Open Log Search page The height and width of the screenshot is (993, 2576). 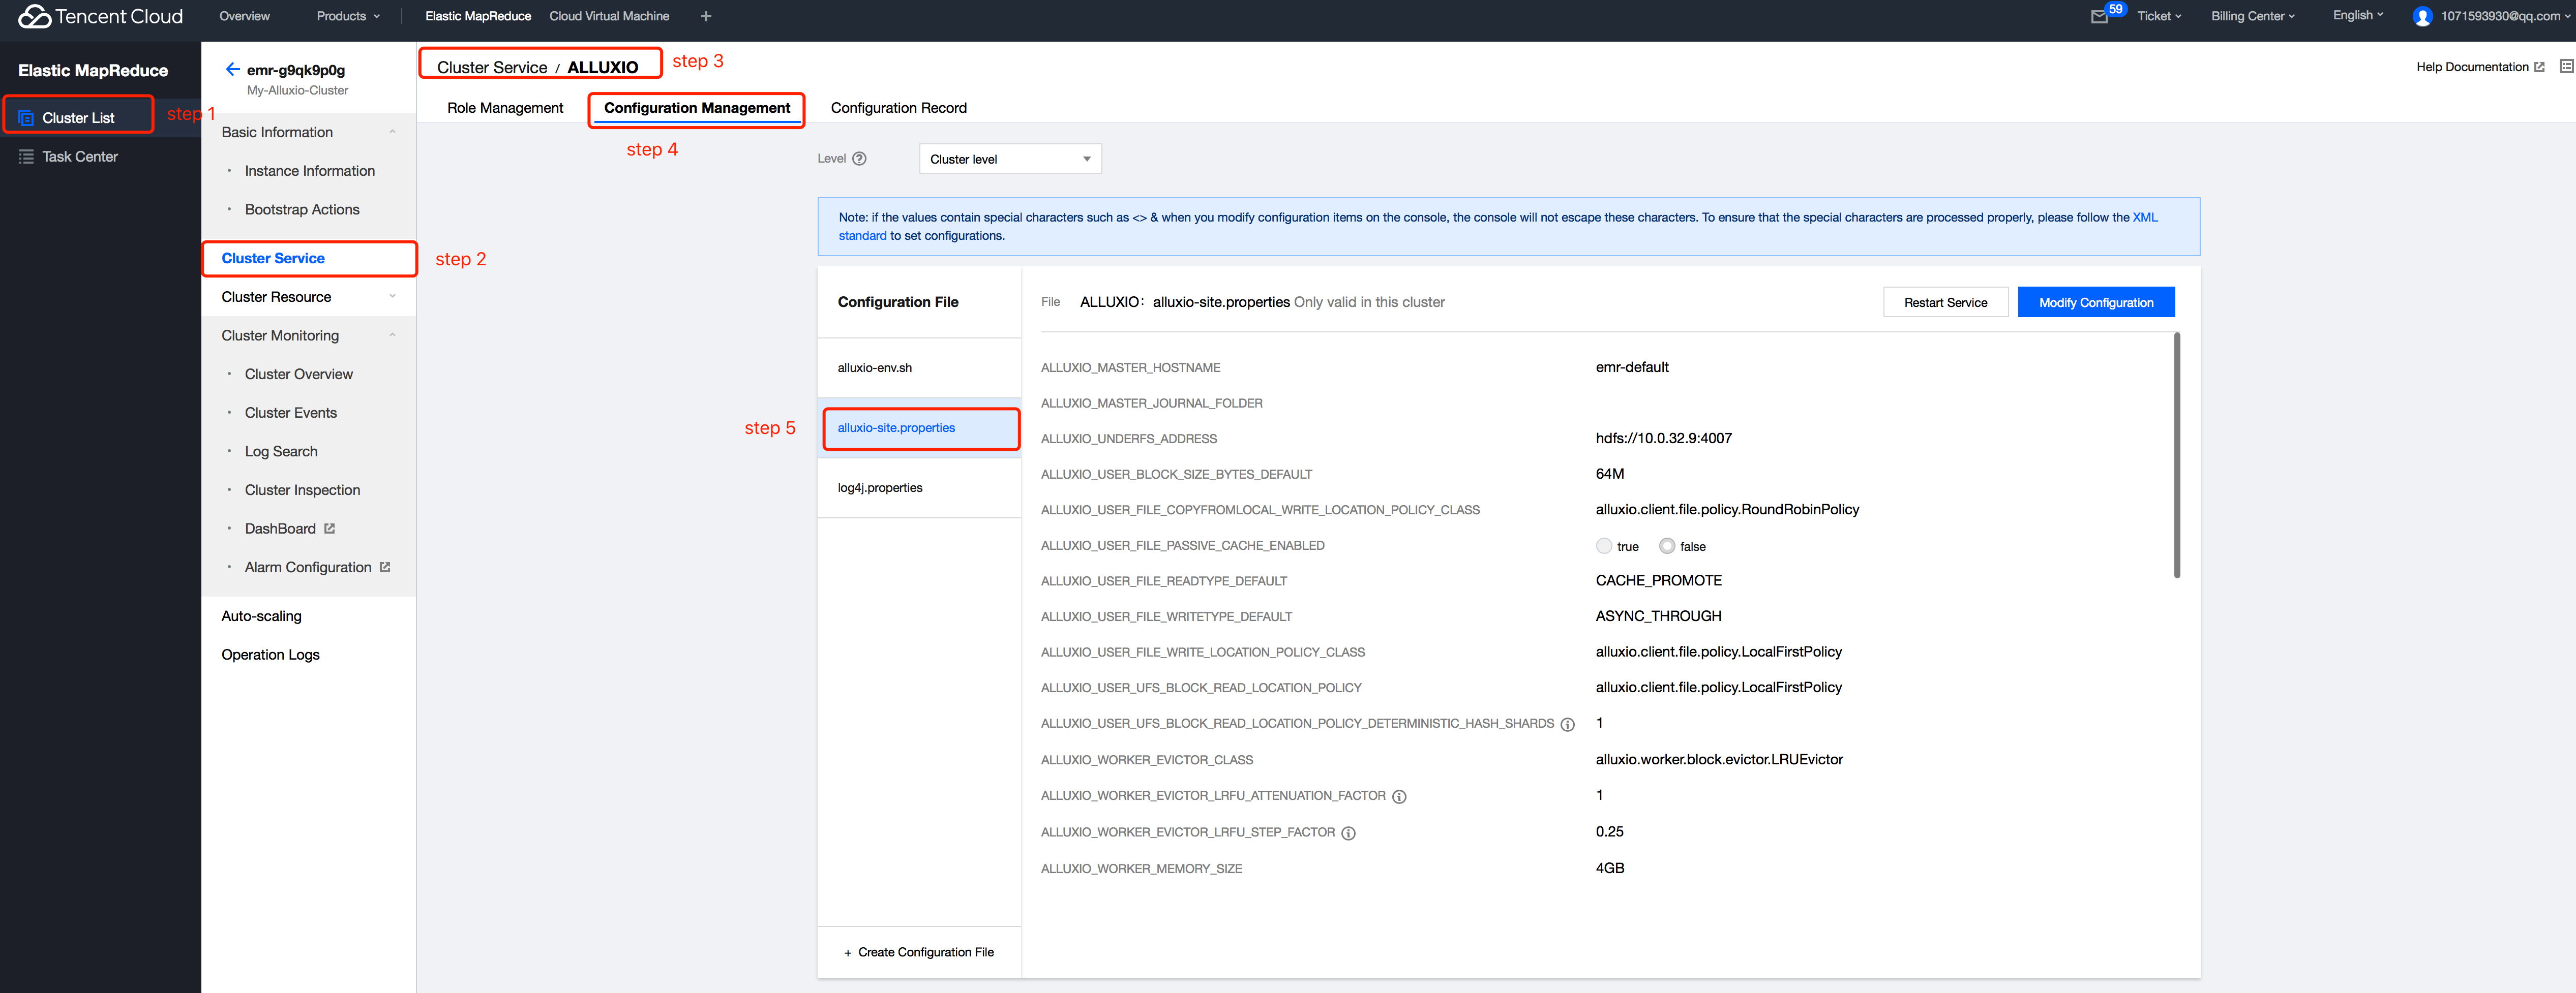(281, 452)
